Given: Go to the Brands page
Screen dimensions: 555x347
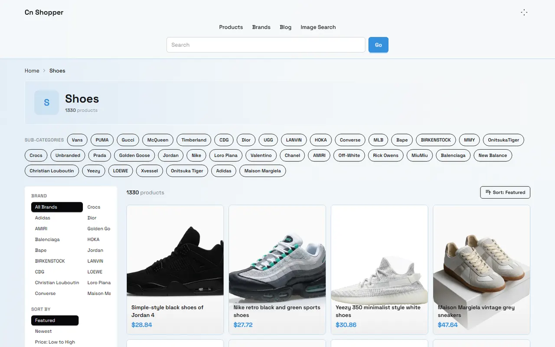Looking at the screenshot, I should [x=261, y=27].
